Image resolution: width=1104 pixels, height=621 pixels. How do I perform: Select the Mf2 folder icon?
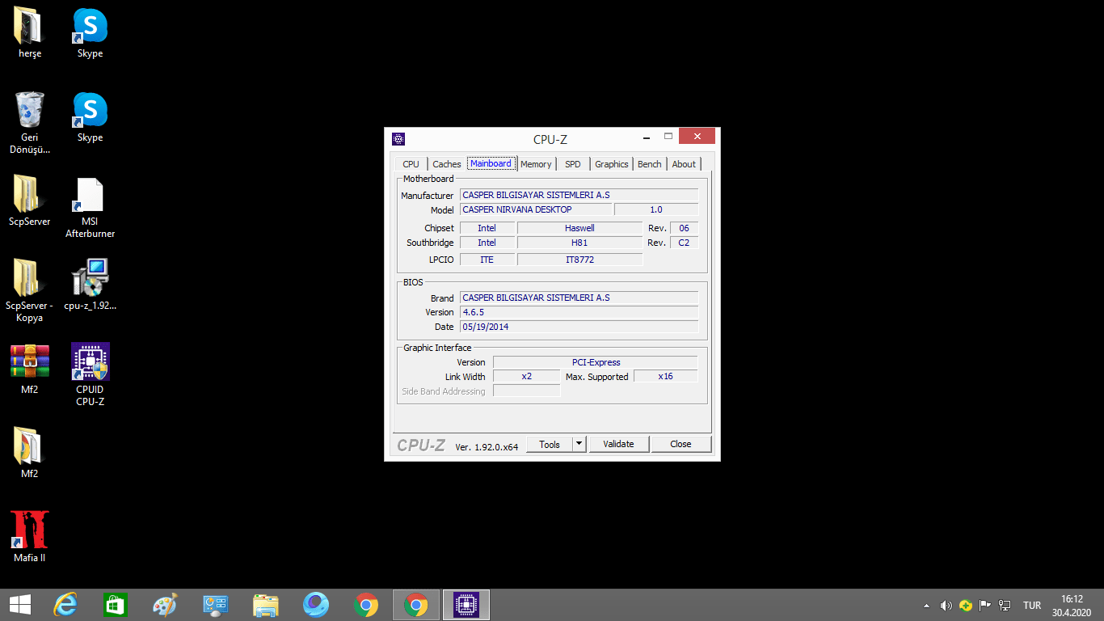click(29, 453)
